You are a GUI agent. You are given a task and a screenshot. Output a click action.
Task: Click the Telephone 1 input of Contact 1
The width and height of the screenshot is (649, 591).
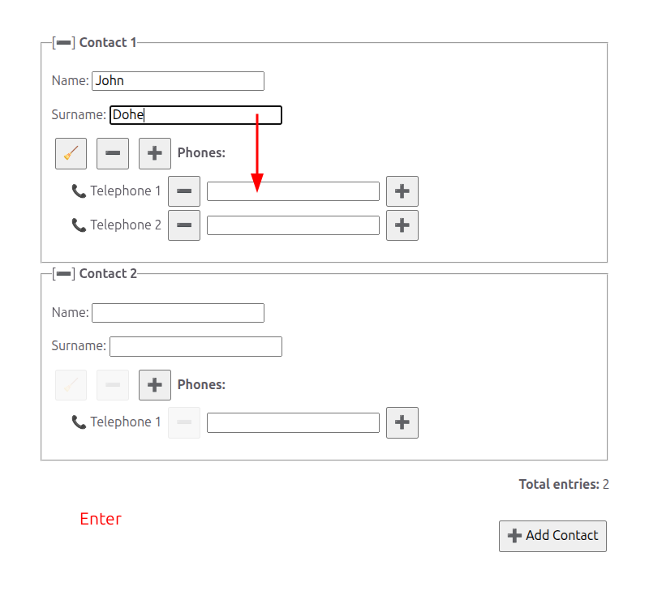click(x=293, y=191)
